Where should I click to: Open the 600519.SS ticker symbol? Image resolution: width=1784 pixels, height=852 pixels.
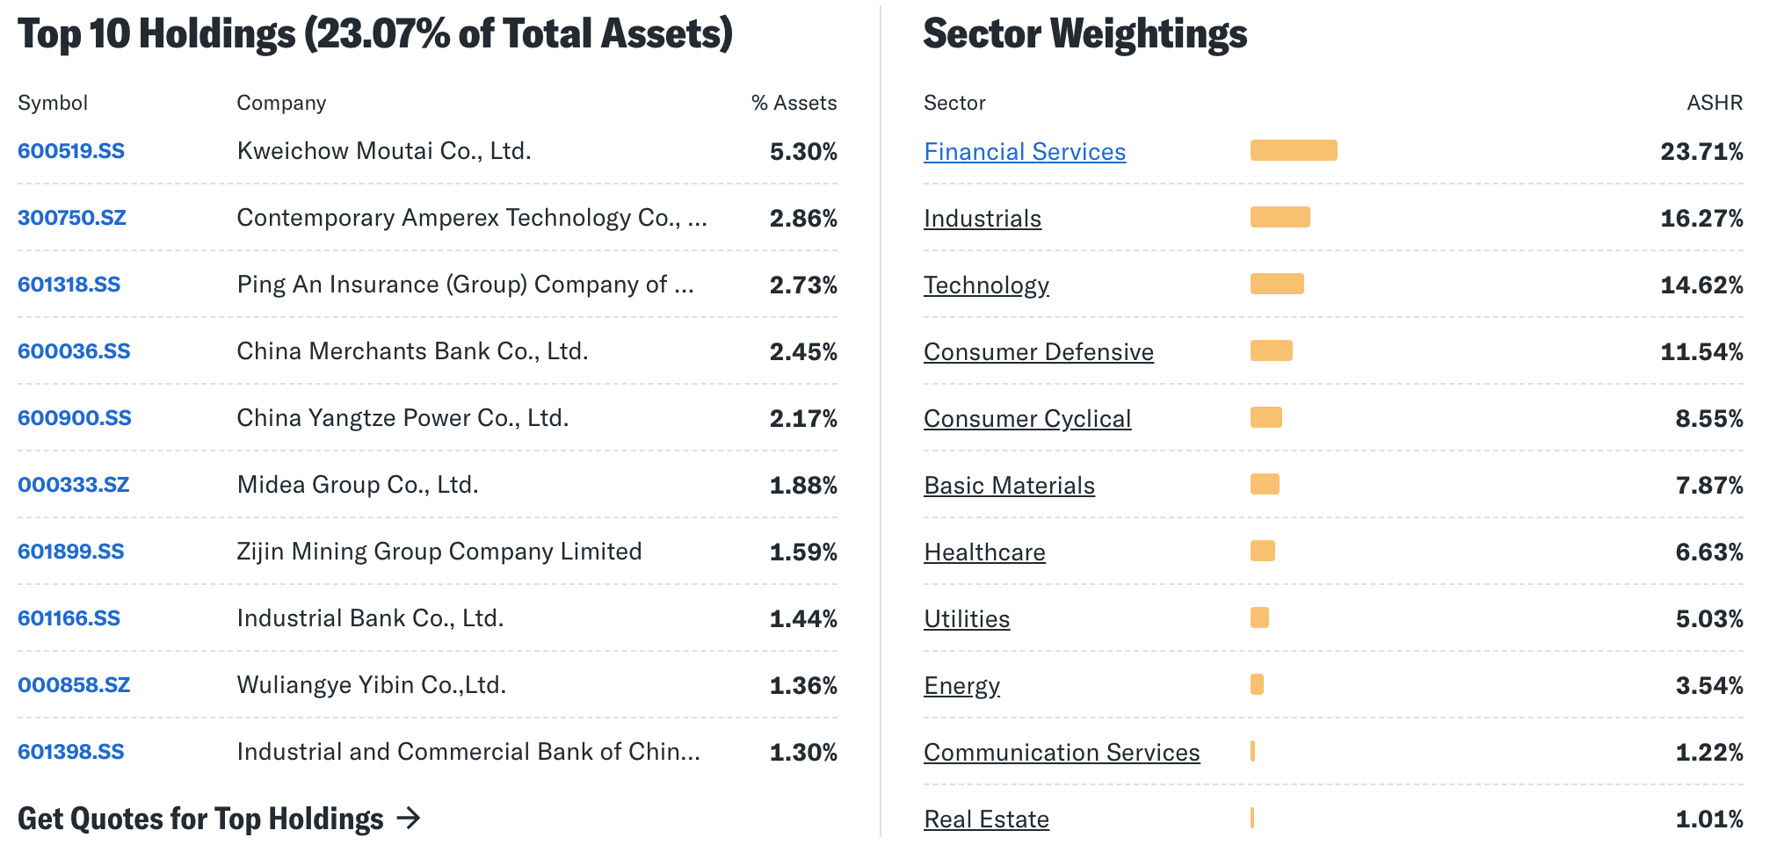[71, 151]
